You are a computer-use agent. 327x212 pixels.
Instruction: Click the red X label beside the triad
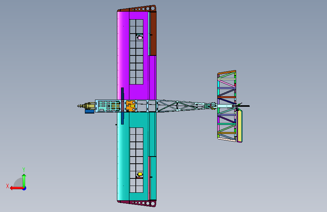pyautogui.click(x=8, y=186)
